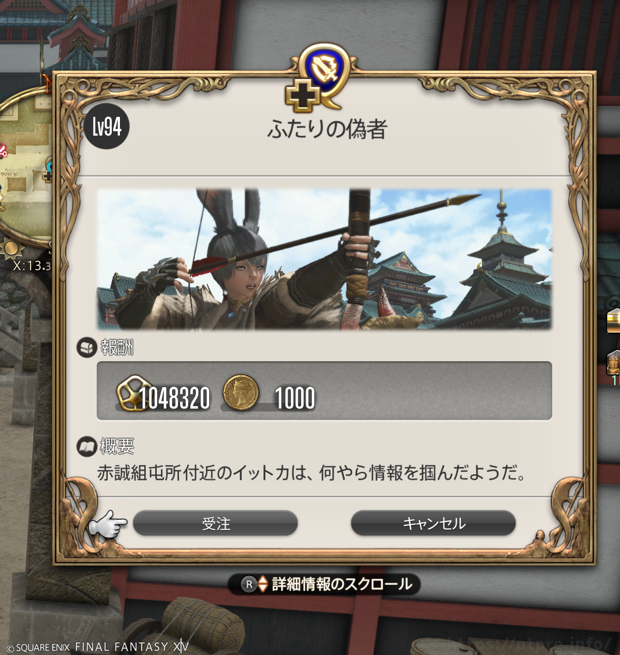Click the 1048320 experience value
The image size is (620, 655).
point(175,398)
